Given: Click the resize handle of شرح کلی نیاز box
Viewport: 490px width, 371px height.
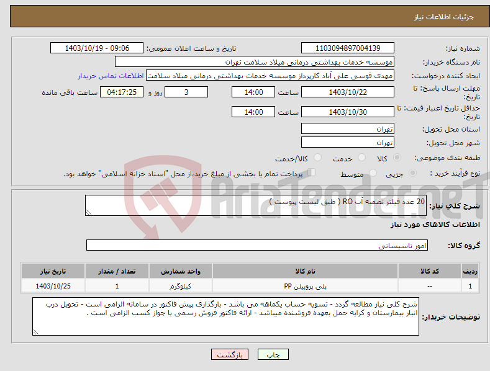Looking at the screenshot, I should pyautogui.click(x=88, y=212).
